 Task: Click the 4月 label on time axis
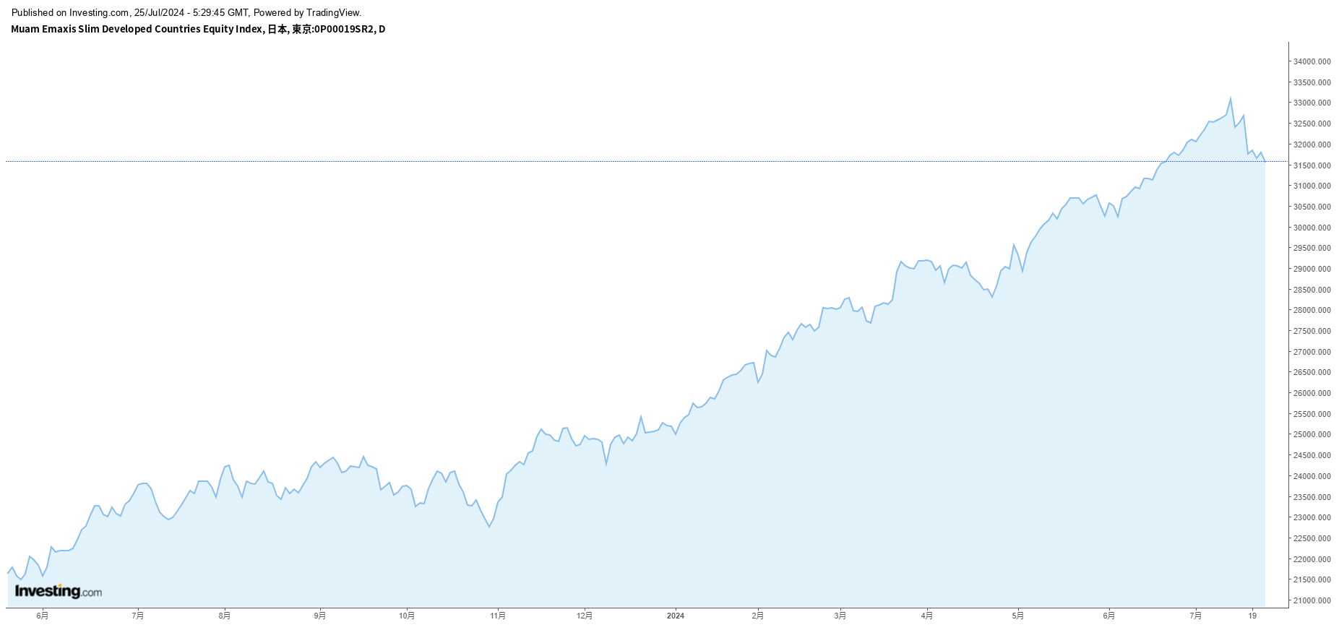(926, 616)
